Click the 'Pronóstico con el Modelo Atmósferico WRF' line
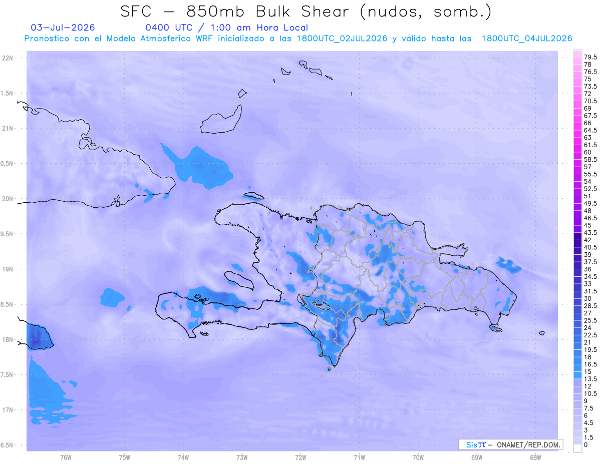Screen dimensions: 601x464 (120, 39)
